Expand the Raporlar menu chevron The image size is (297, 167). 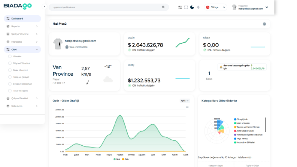[37, 26]
